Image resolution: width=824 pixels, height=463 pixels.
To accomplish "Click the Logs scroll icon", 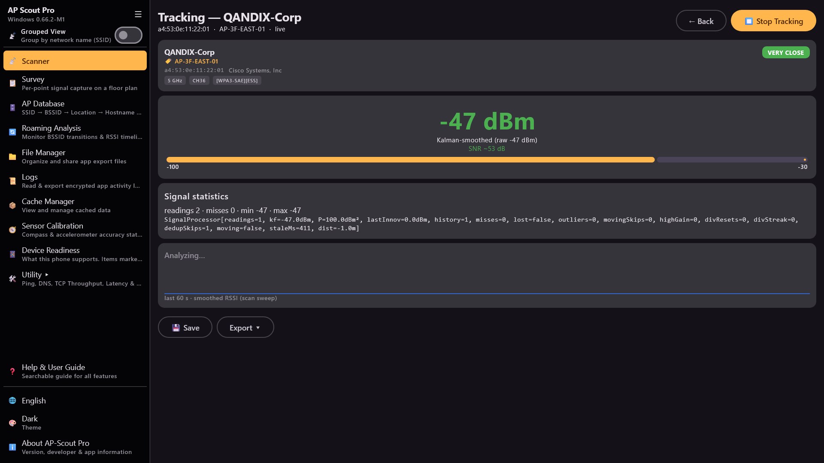I will 12,181.
